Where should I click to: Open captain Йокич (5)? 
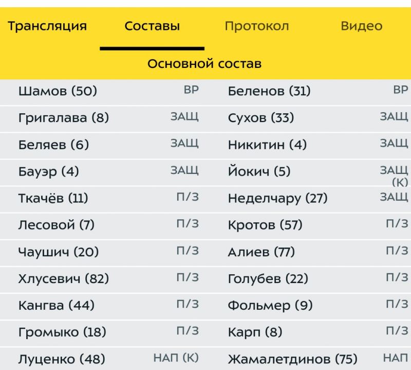259,171
